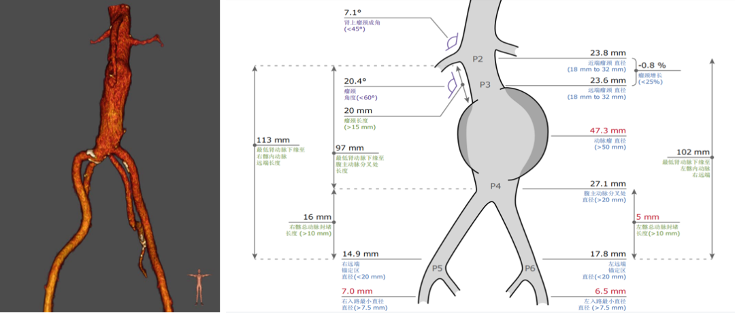Click the 23.8 mm proximal neck diameter
The image size is (735, 313).
click(608, 52)
